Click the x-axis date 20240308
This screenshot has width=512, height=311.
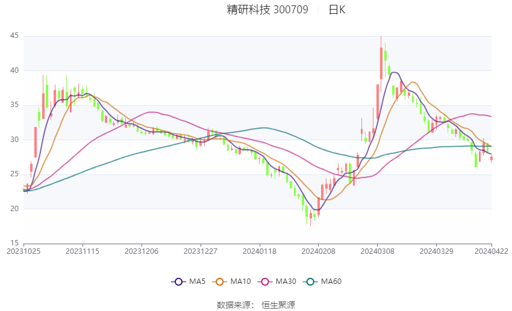click(378, 251)
